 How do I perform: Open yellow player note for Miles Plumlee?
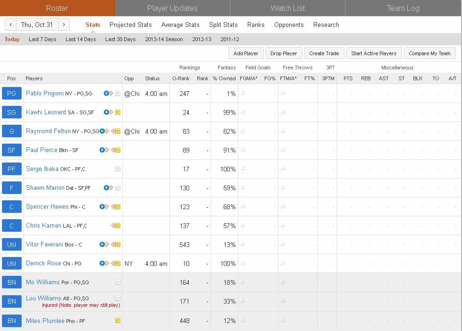[x=118, y=321]
